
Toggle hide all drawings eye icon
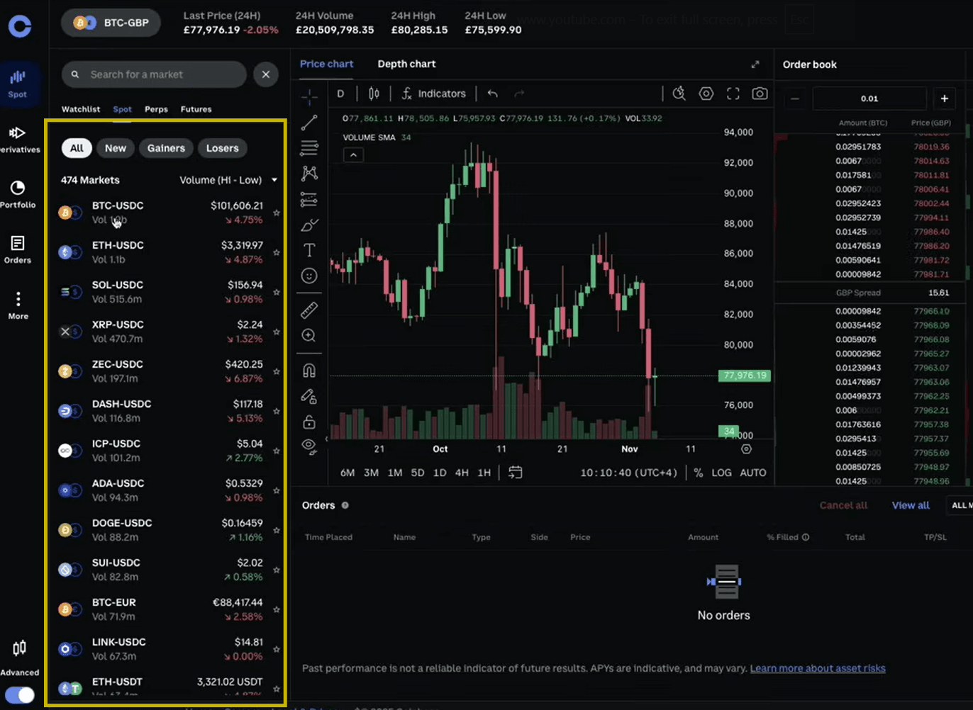pyautogui.click(x=309, y=446)
